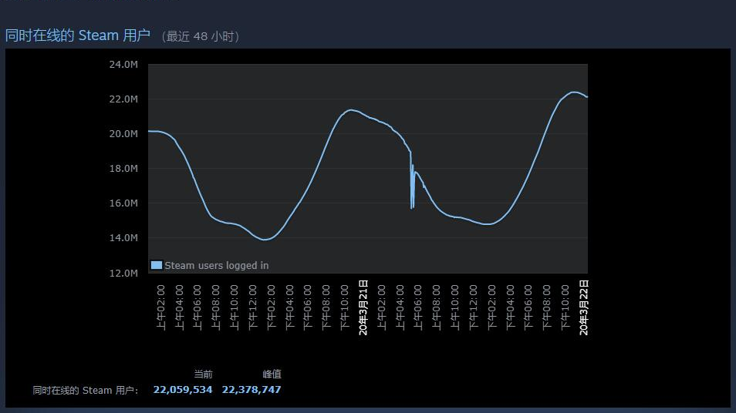The image size is (736, 413).
Task: Click the 14.0M y-axis label
Action: tap(123, 237)
